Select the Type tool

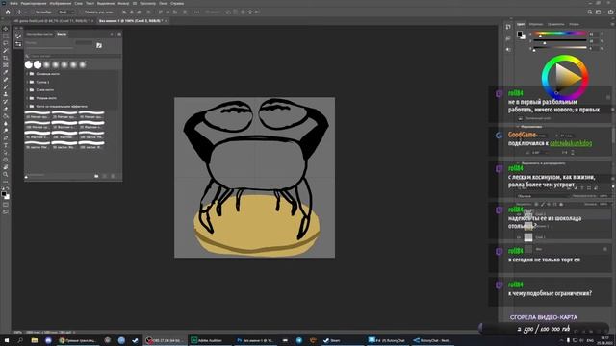[x=6, y=145]
